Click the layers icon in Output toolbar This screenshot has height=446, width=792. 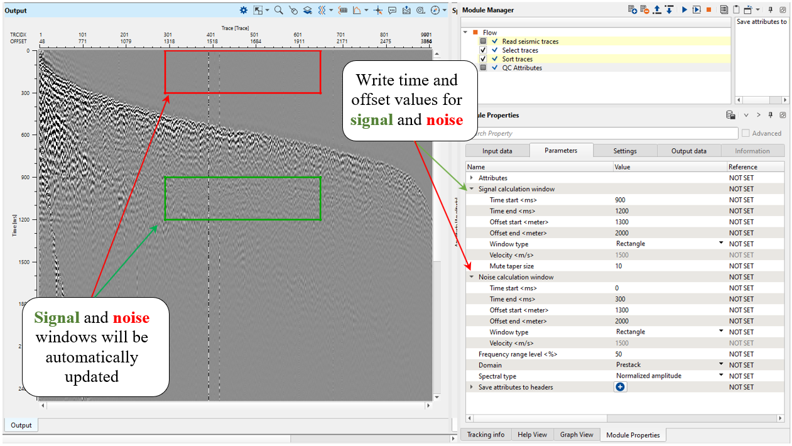[x=308, y=10]
